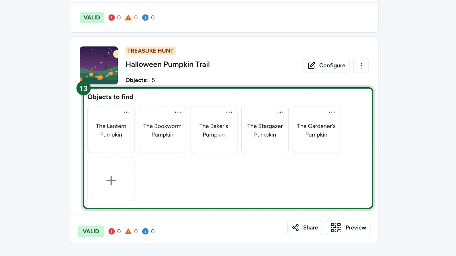Click the orange warning icon in the Pumpkin Trail footer
456x256 pixels.
129,231
